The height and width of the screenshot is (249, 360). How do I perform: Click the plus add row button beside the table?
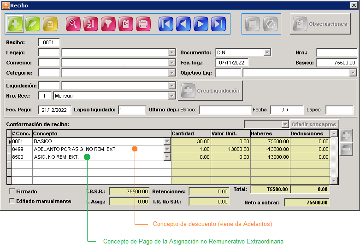point(346,136)
